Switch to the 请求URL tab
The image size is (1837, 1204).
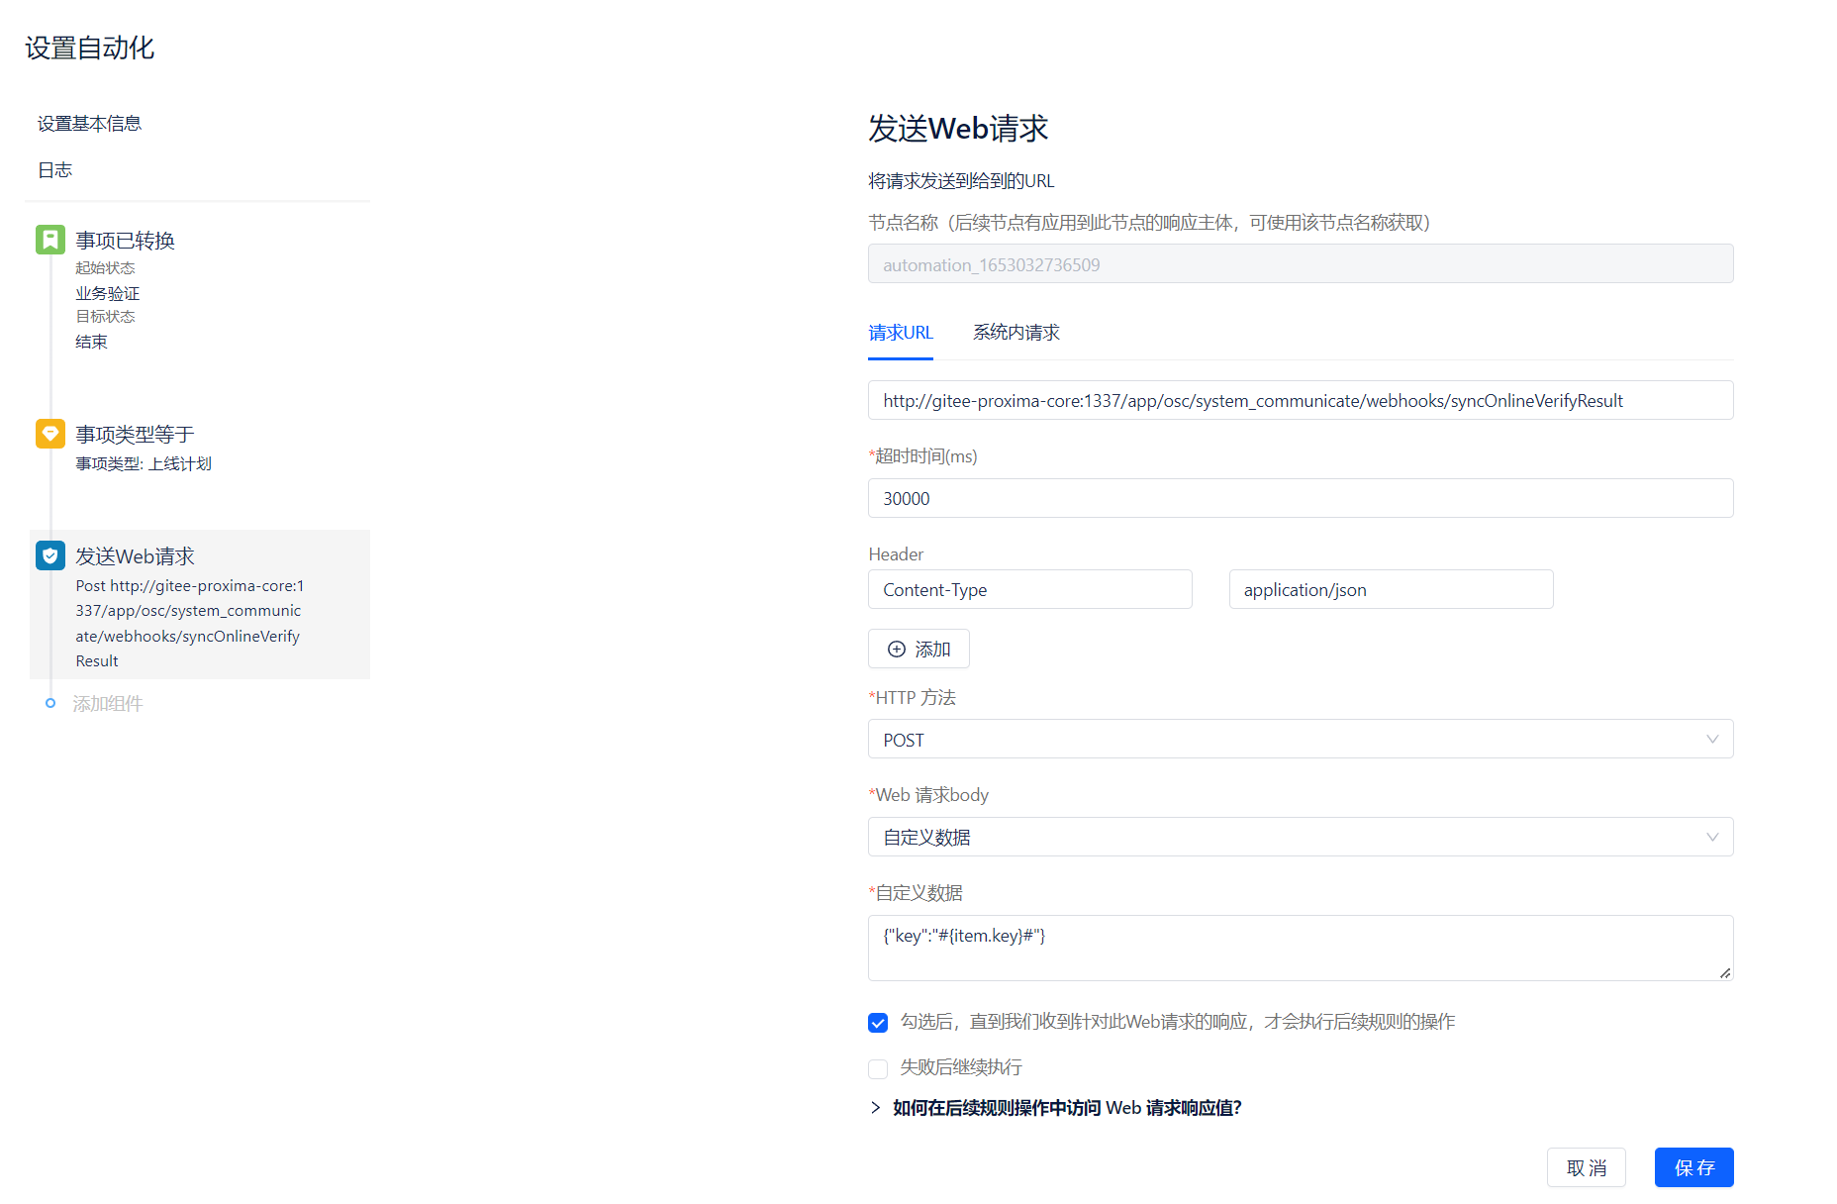[901, 333]
